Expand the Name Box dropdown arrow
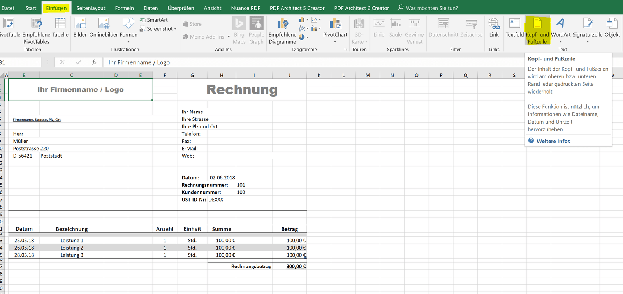 (x=37, y=62)
